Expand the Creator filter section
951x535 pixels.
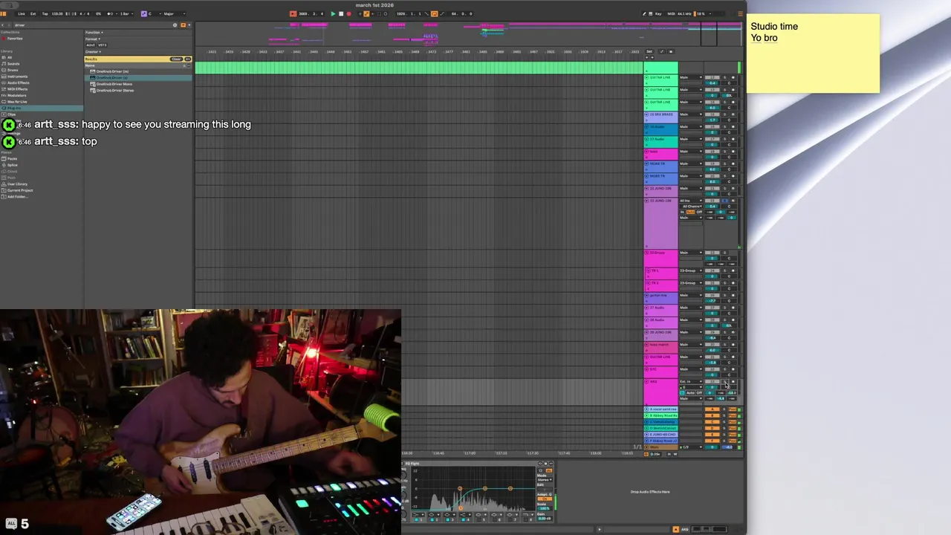[x=94, y=52]
